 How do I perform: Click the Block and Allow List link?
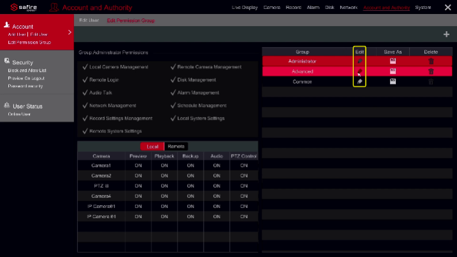27,70
